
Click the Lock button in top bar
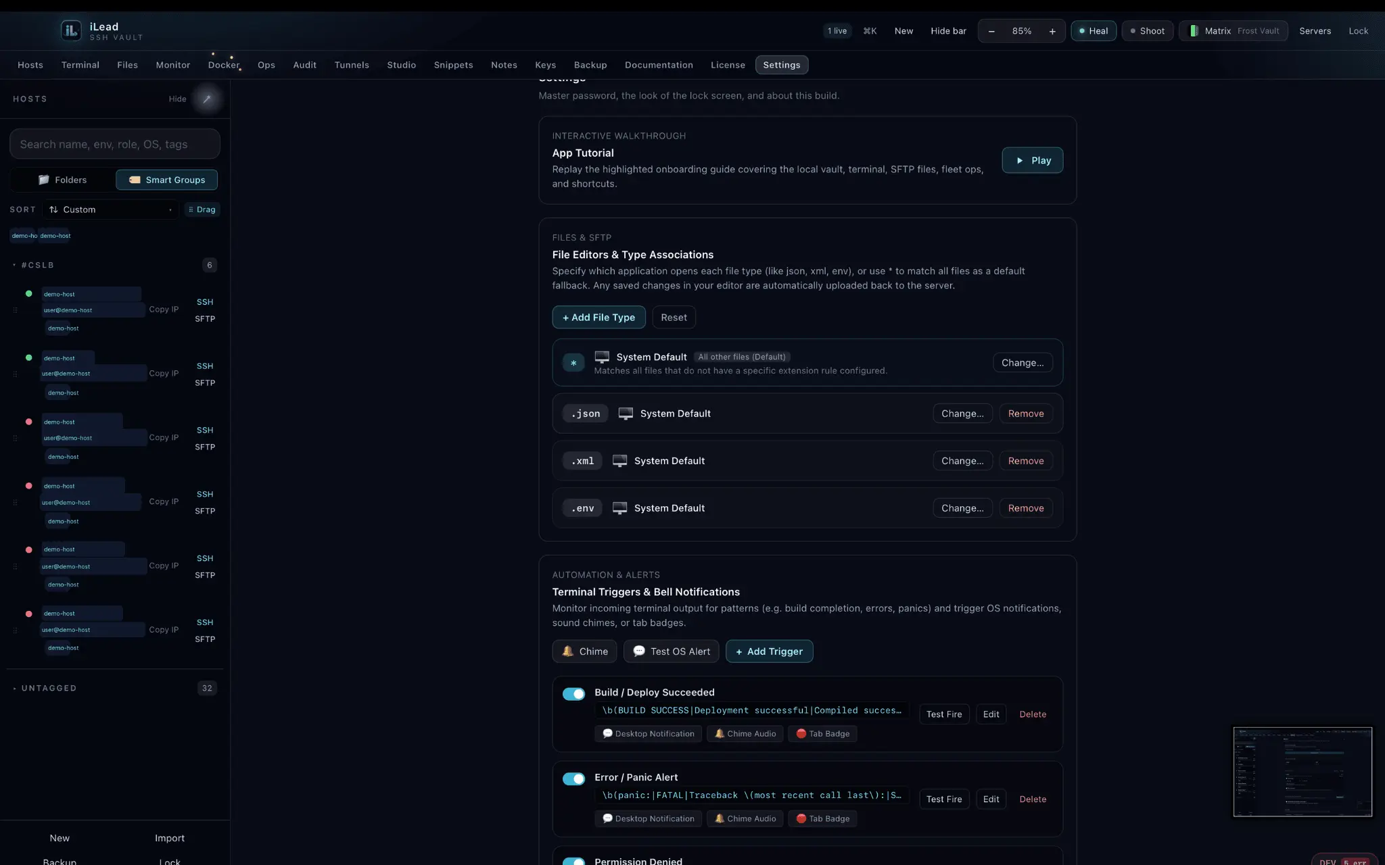(x=1358, y=31)
